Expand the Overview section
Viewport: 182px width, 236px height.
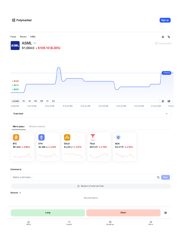pyautogui.click(x=91, y=114)
